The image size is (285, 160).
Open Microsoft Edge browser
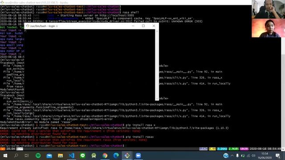coord(116,156)
